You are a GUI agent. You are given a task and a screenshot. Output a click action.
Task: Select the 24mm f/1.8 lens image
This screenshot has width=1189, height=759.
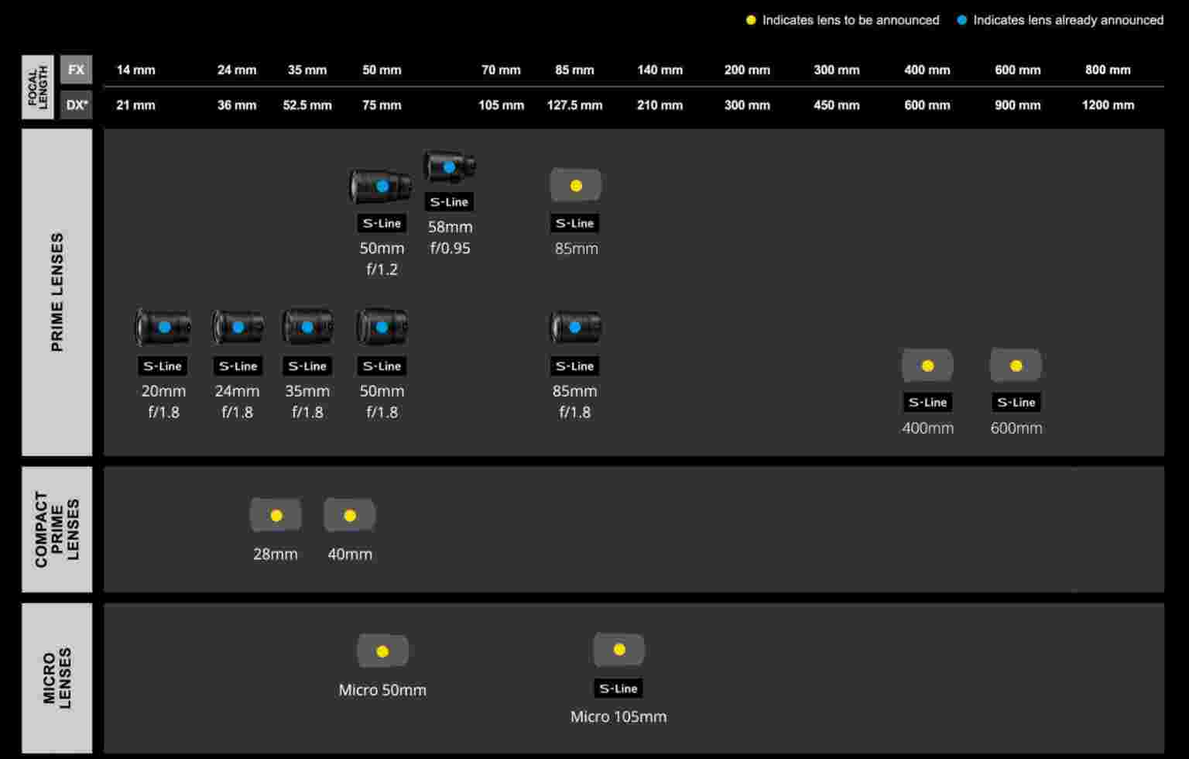(x=238, y=327)
